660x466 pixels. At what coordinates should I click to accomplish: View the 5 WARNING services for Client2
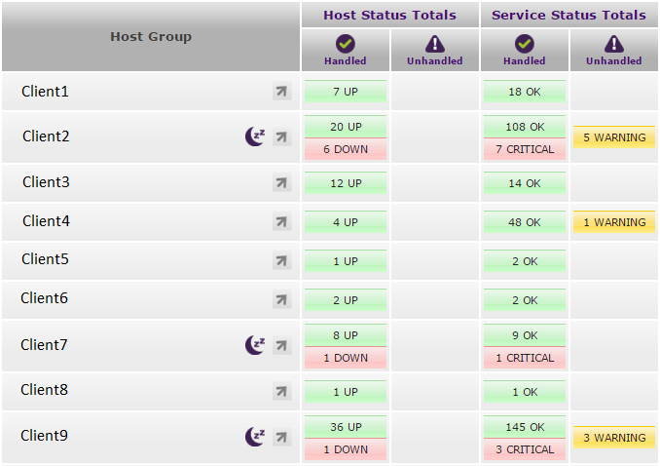[x=614, y=137]
